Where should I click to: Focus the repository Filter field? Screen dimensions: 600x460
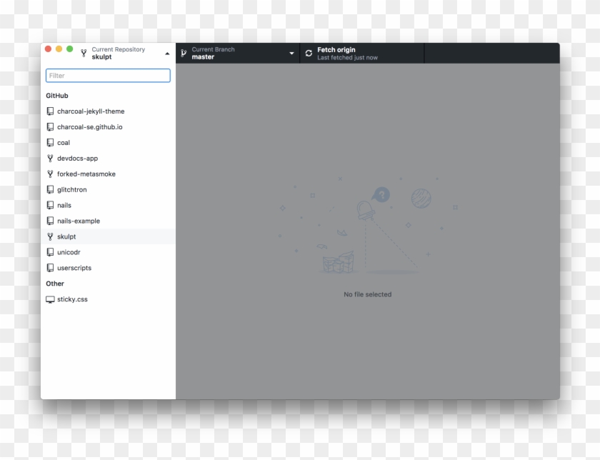tap(108, 76)
